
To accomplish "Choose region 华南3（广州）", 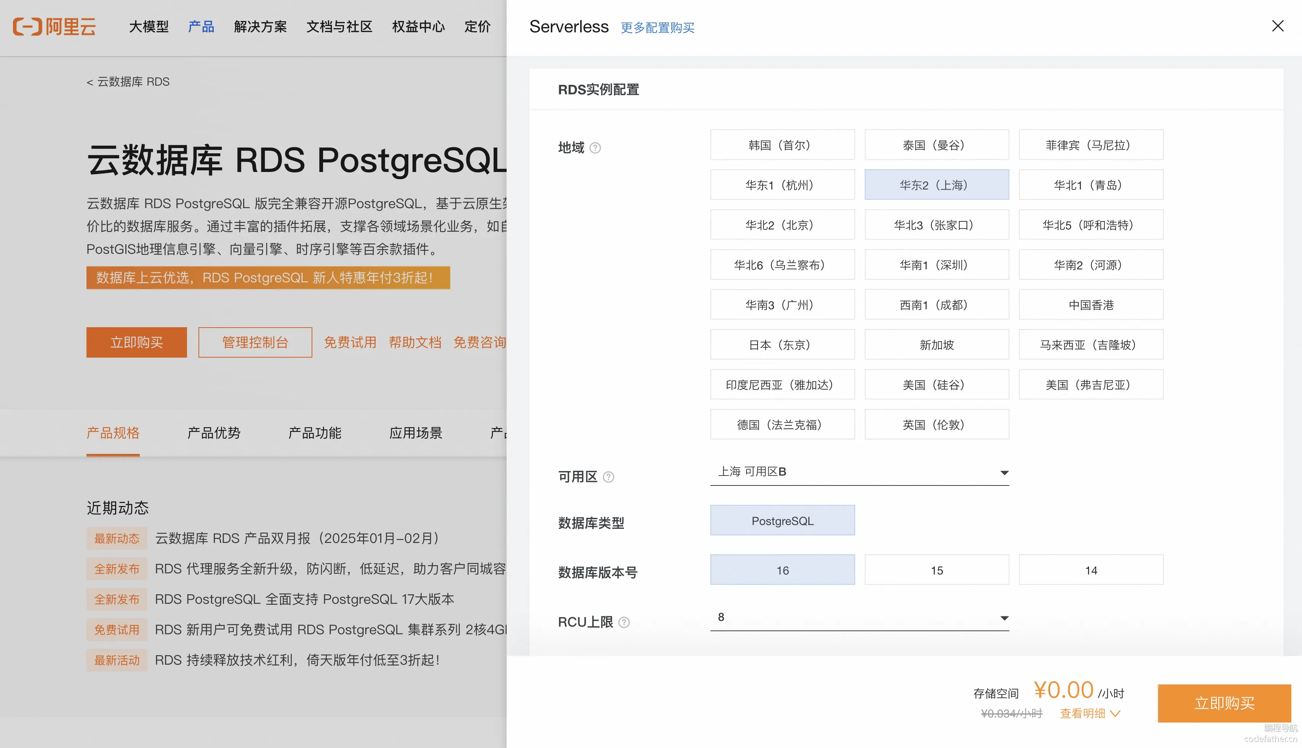I will tap(782, 305).
